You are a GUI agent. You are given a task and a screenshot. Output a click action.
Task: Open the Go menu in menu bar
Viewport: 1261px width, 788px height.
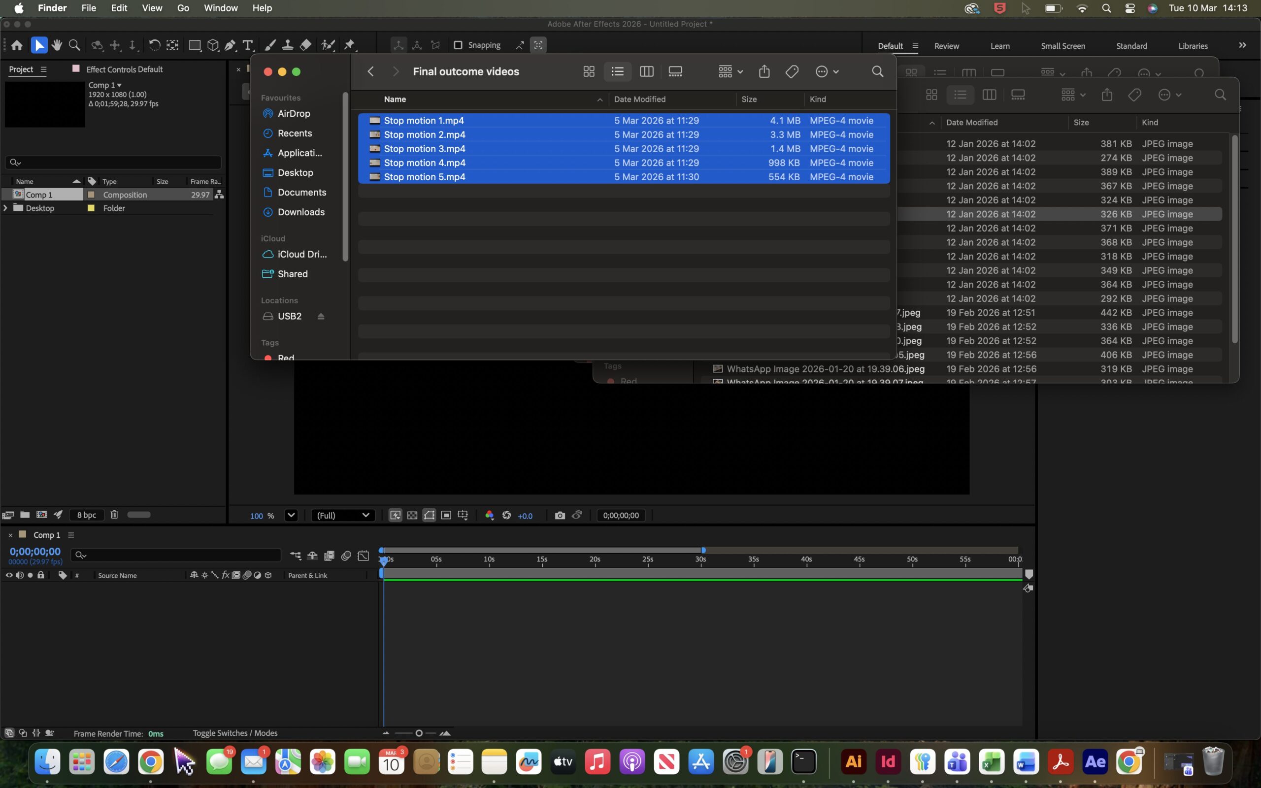click(x=183, y=8)
